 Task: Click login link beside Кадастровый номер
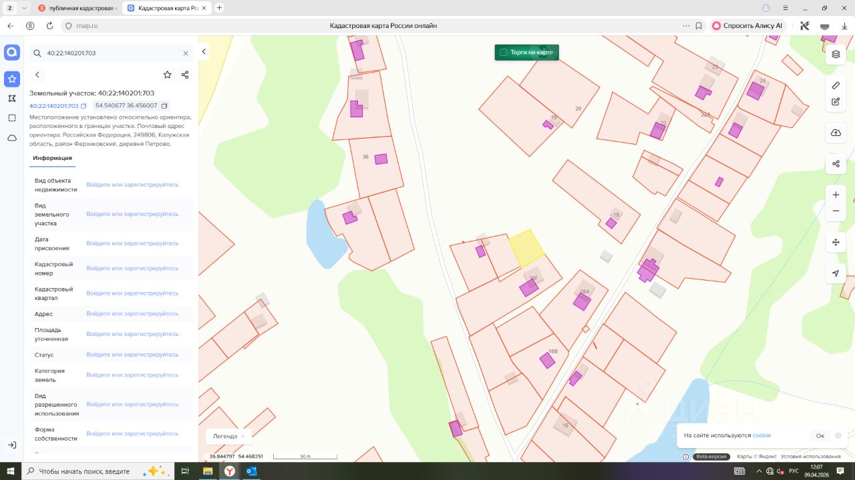132,268
